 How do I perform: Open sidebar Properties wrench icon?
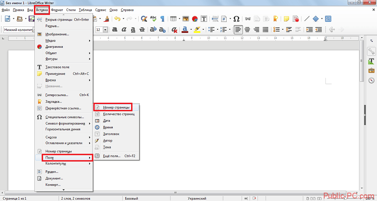371,52
